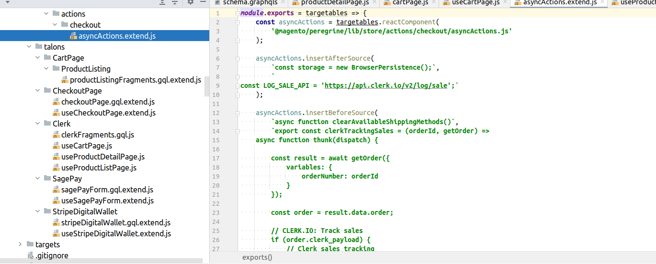The image size is (656, 264).
Task: Click the targetables.reactComponent reference on line 2
Action: (x=385, y=22)
